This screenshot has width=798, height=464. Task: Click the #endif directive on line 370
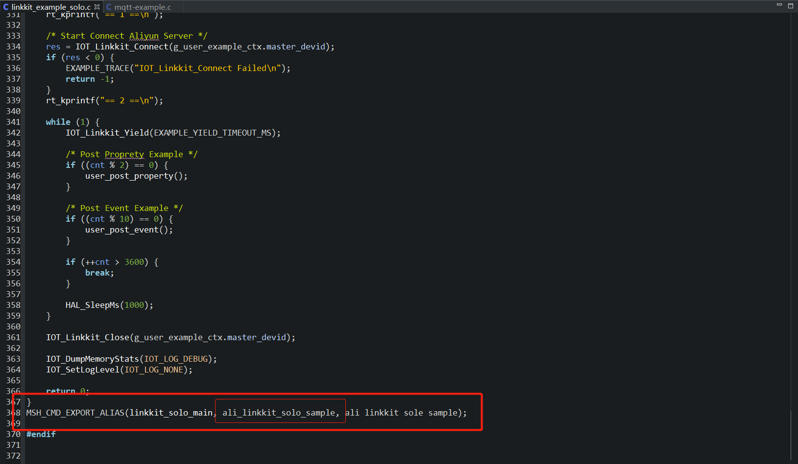41,434
